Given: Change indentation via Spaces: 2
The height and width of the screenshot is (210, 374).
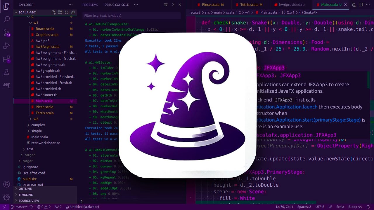Looking at the screenshot, I should (304, 207).
